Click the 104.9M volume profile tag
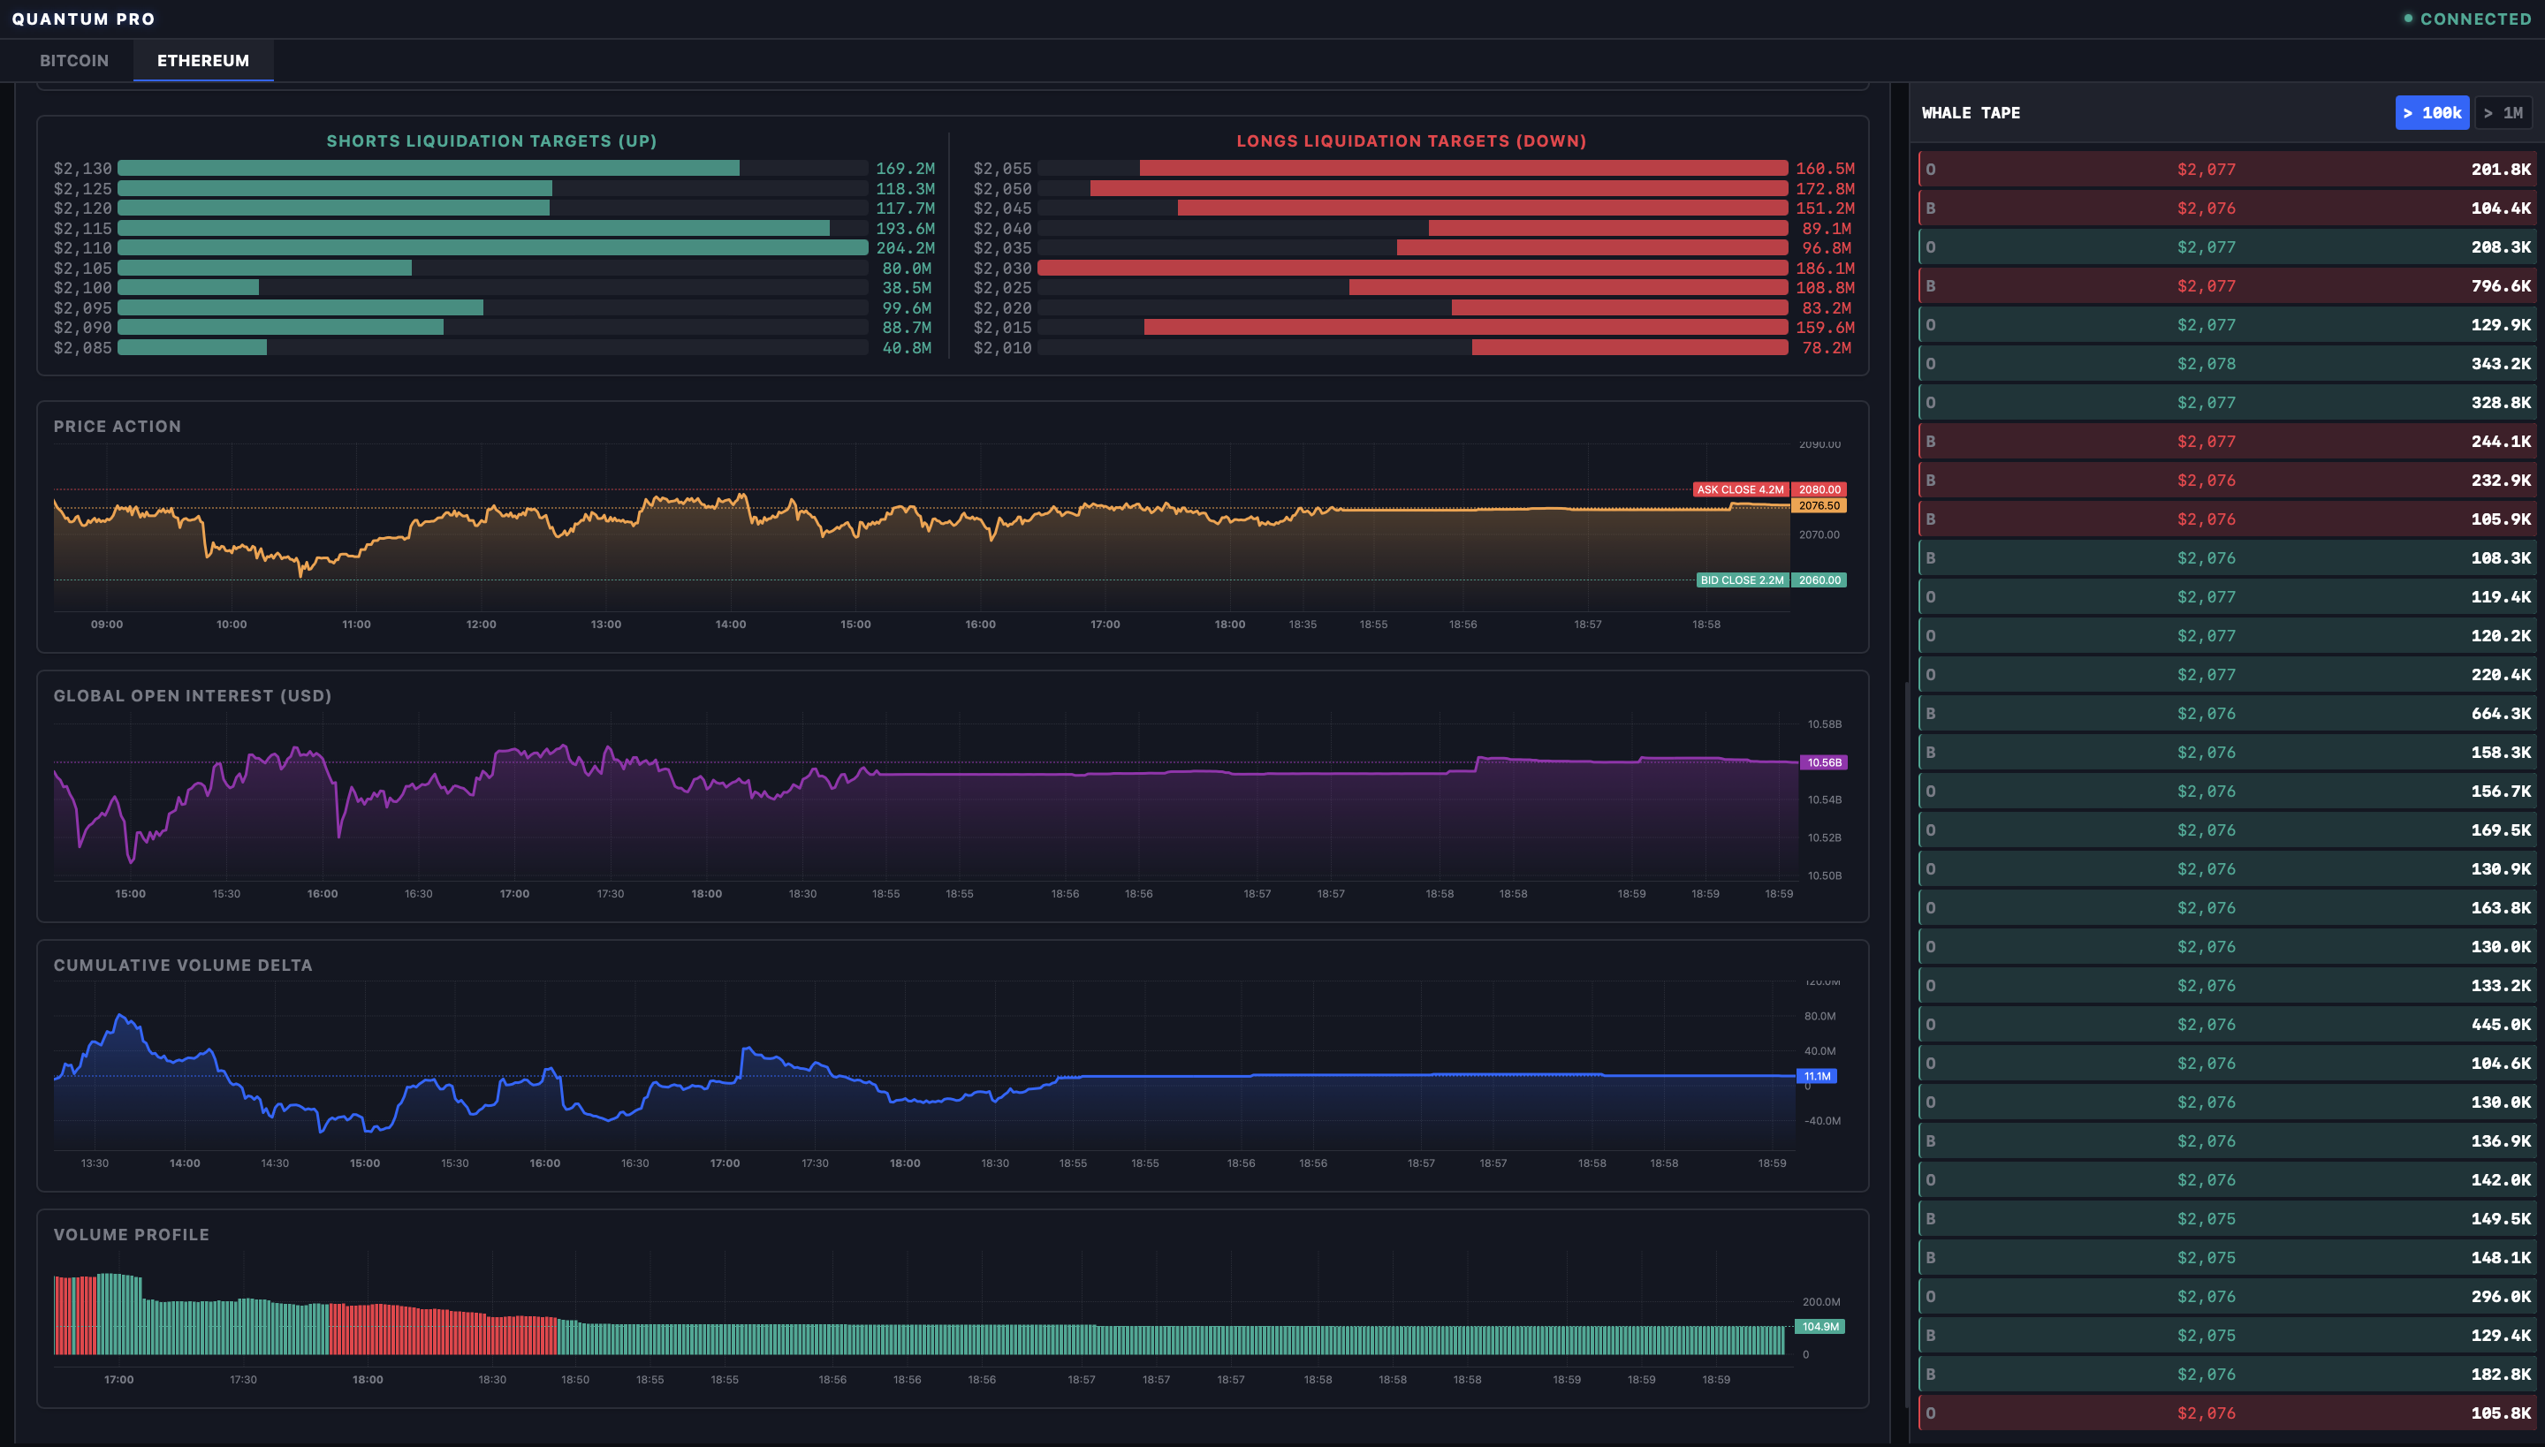The image size is (2545, 1447). click(1819, 1327)
